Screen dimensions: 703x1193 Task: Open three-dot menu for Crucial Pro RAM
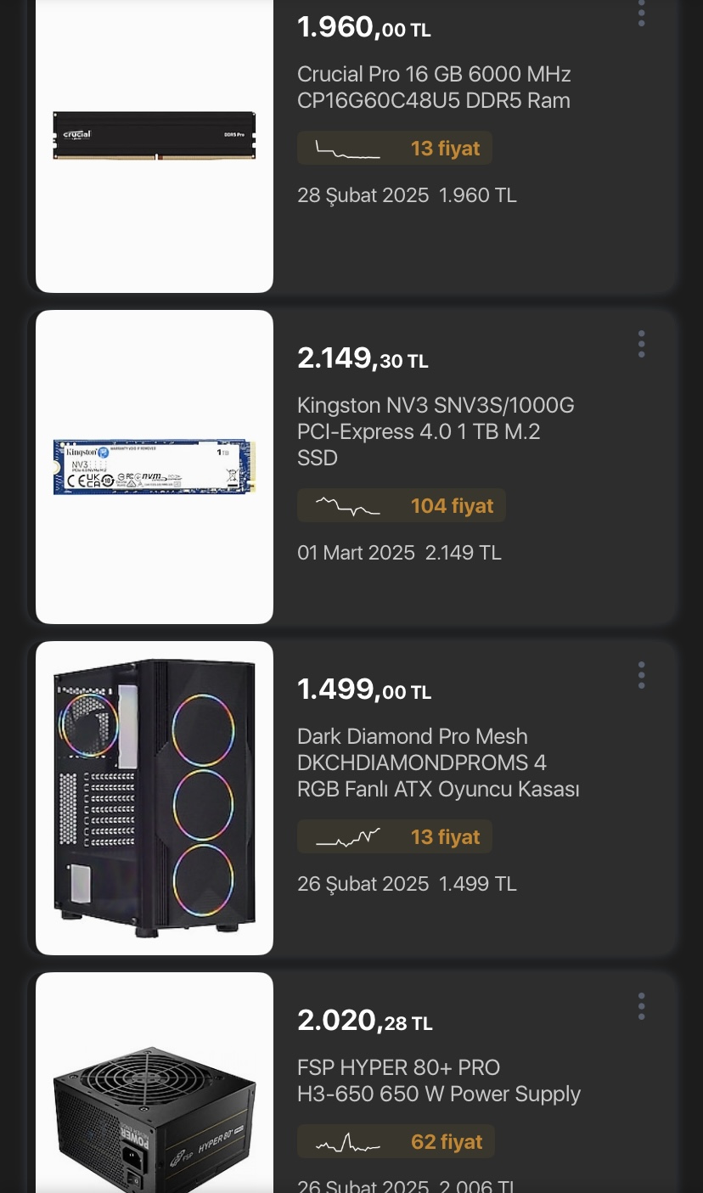(x=641, y=13)
